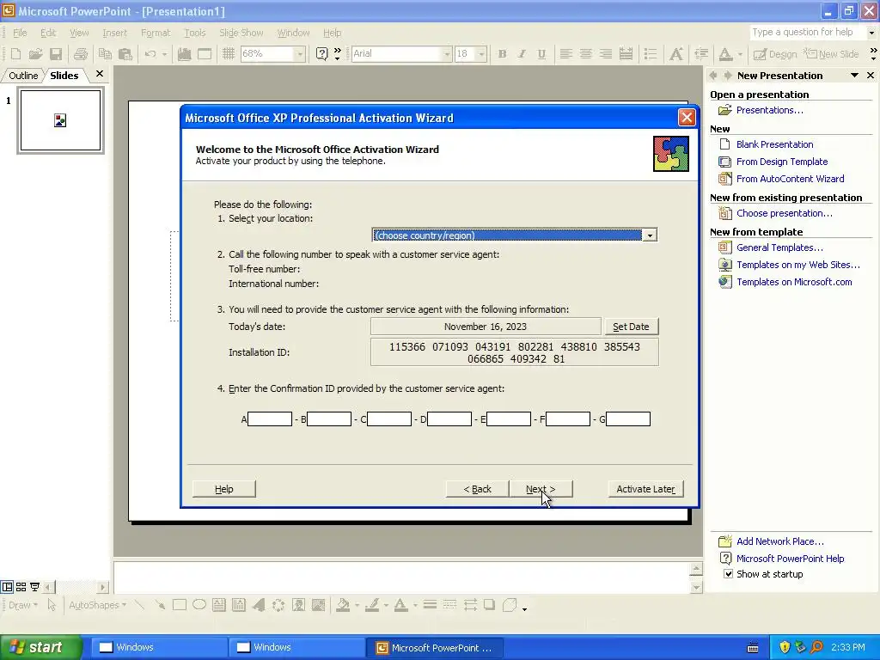Open From AutoContent Wizard link
The image size is (880, 660).
pos(791,179)
